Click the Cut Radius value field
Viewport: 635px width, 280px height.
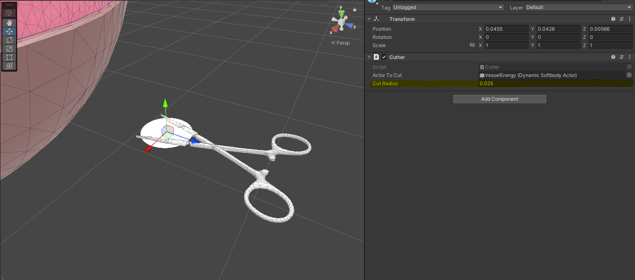point(555,84)
